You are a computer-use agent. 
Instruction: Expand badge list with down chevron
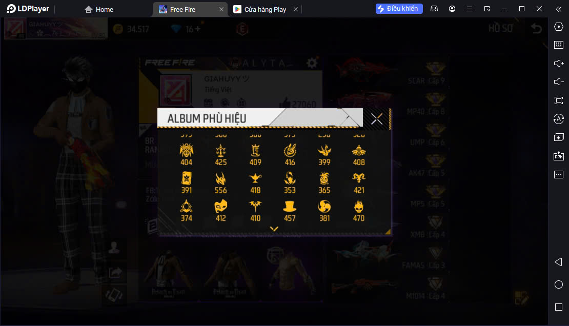point(274,229)
